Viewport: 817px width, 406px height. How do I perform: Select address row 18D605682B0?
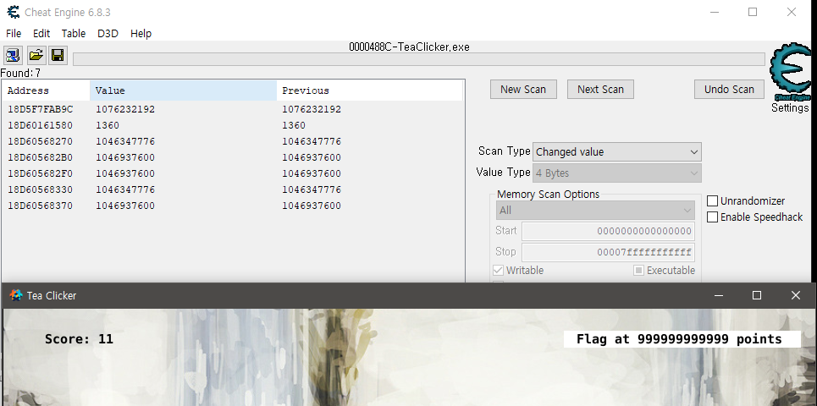[232, 157]
